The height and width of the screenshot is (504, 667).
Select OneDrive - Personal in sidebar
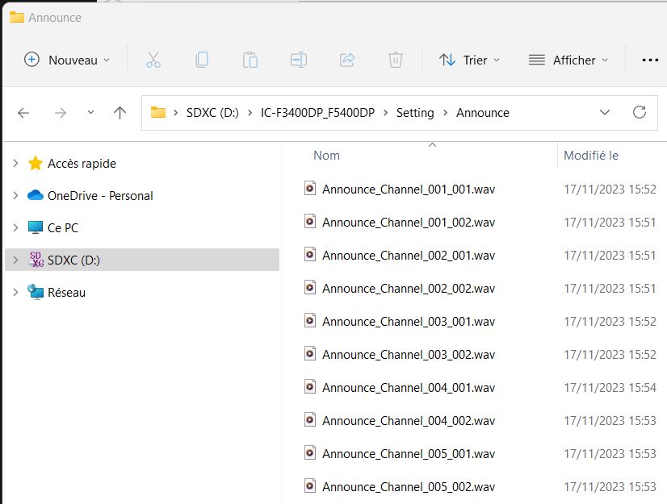point(100,196)
